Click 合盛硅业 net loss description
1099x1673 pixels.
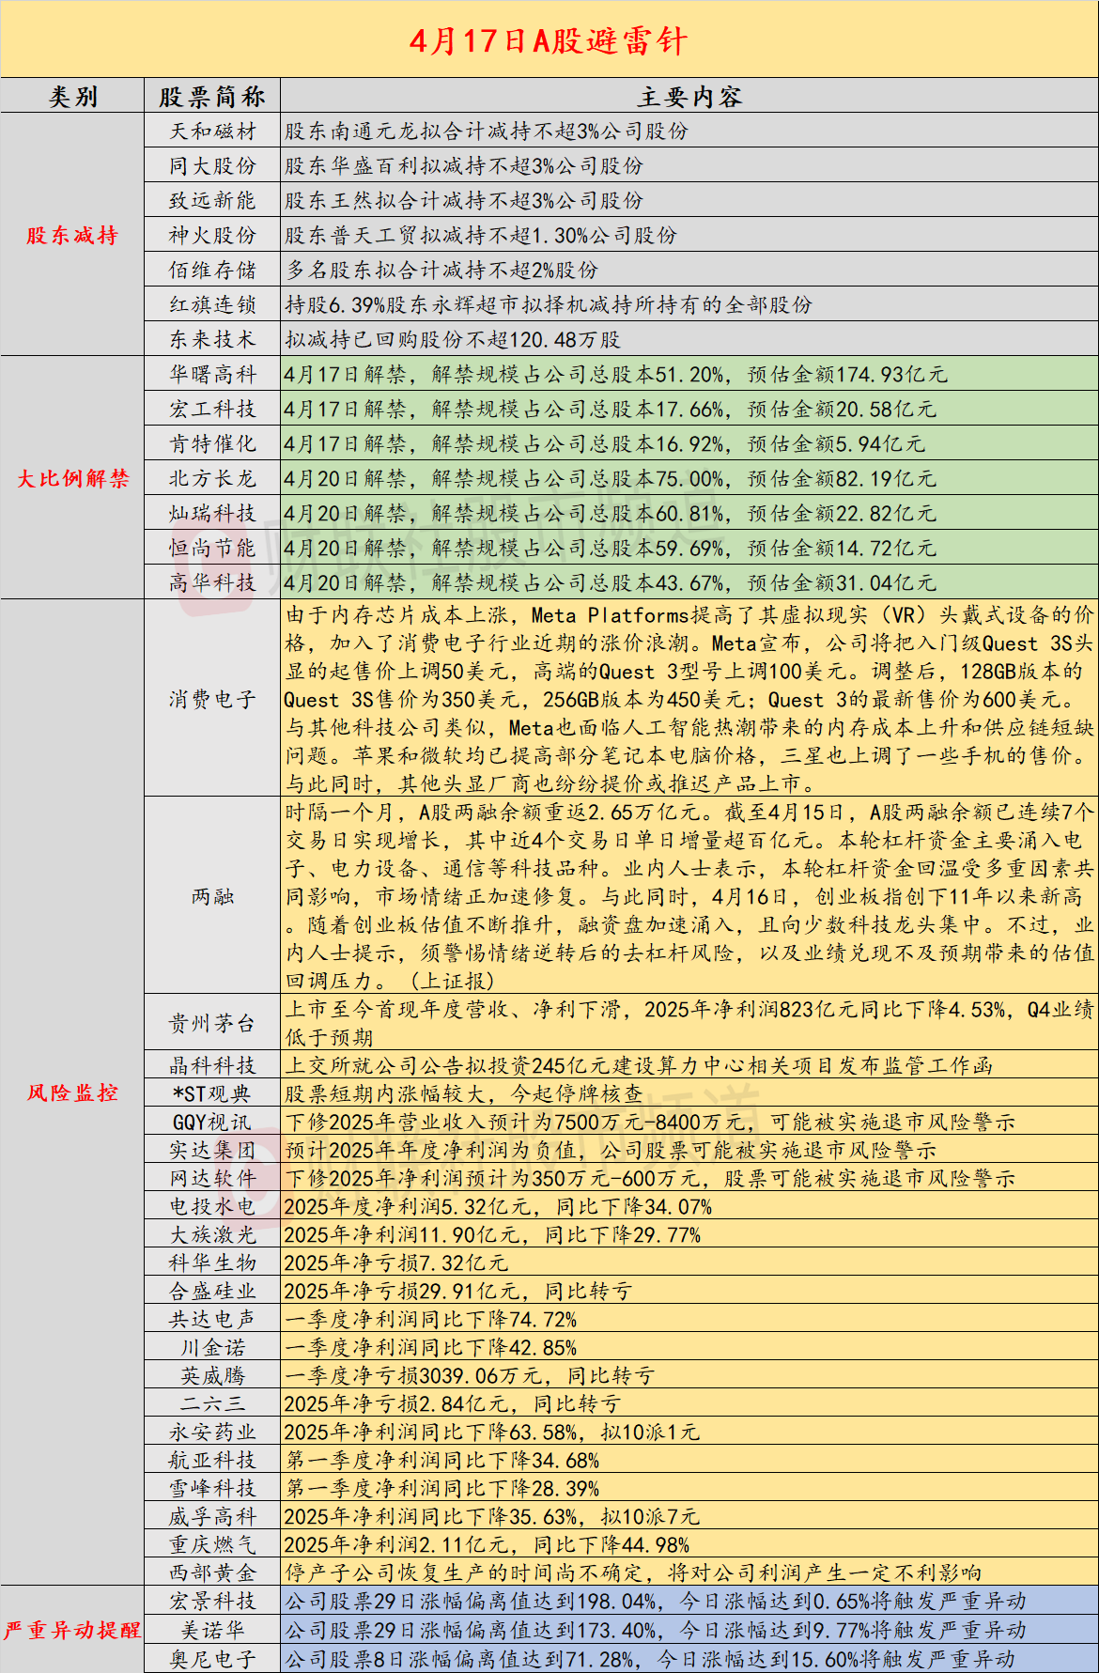coord(458,1291)
